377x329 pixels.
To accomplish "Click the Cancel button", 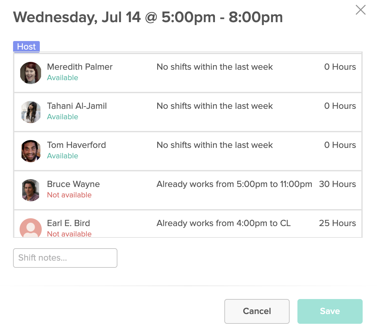I will [257, 311].
